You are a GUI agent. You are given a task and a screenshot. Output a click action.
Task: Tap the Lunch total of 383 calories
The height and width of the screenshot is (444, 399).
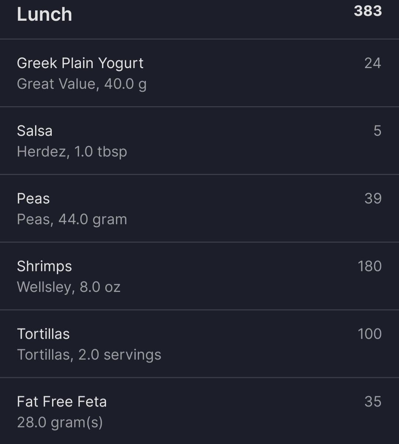[x=368, y=11]
